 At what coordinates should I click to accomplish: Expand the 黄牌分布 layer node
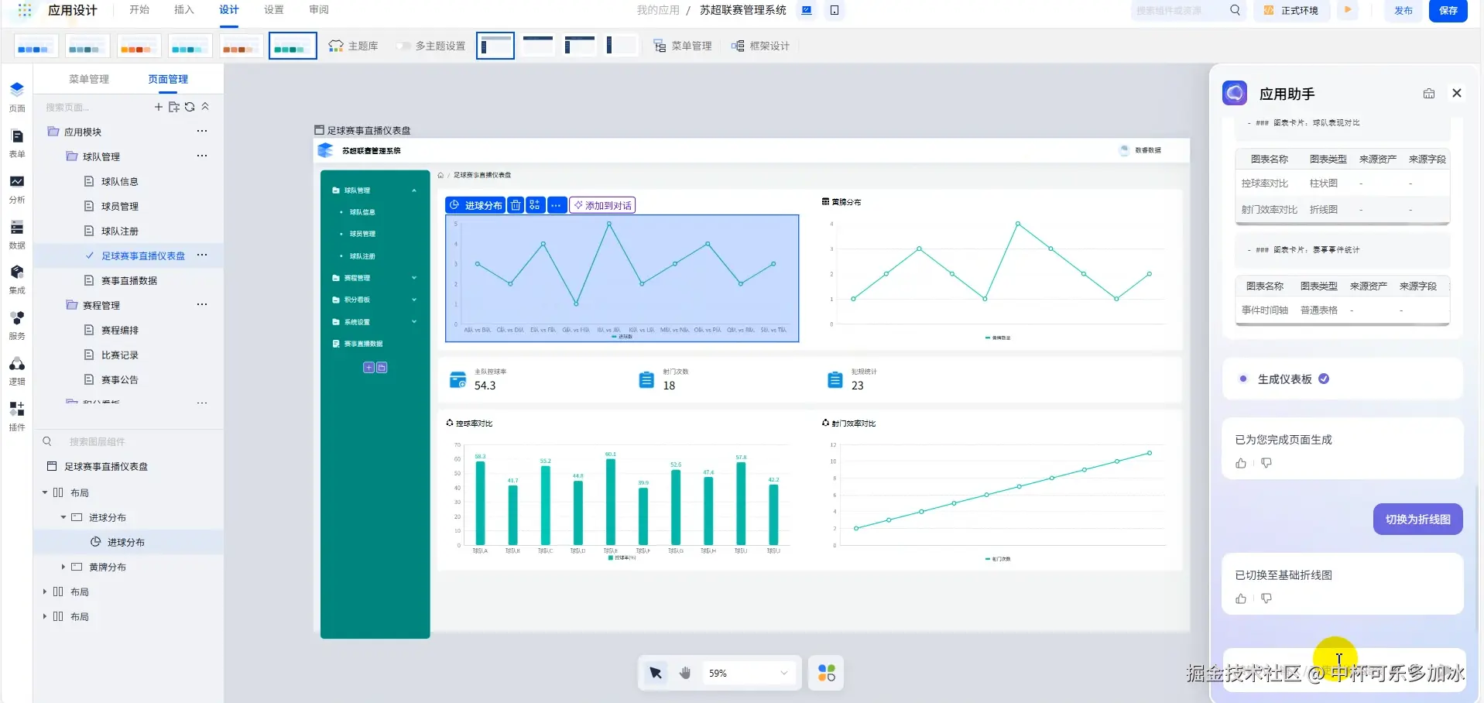(x=63, y=567)
